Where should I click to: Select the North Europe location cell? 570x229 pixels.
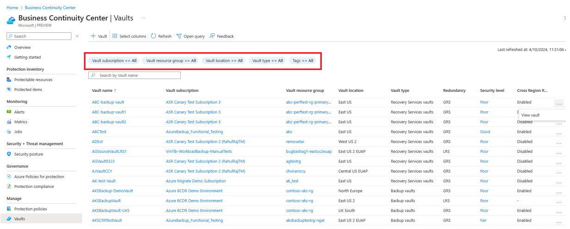point(350,191)
